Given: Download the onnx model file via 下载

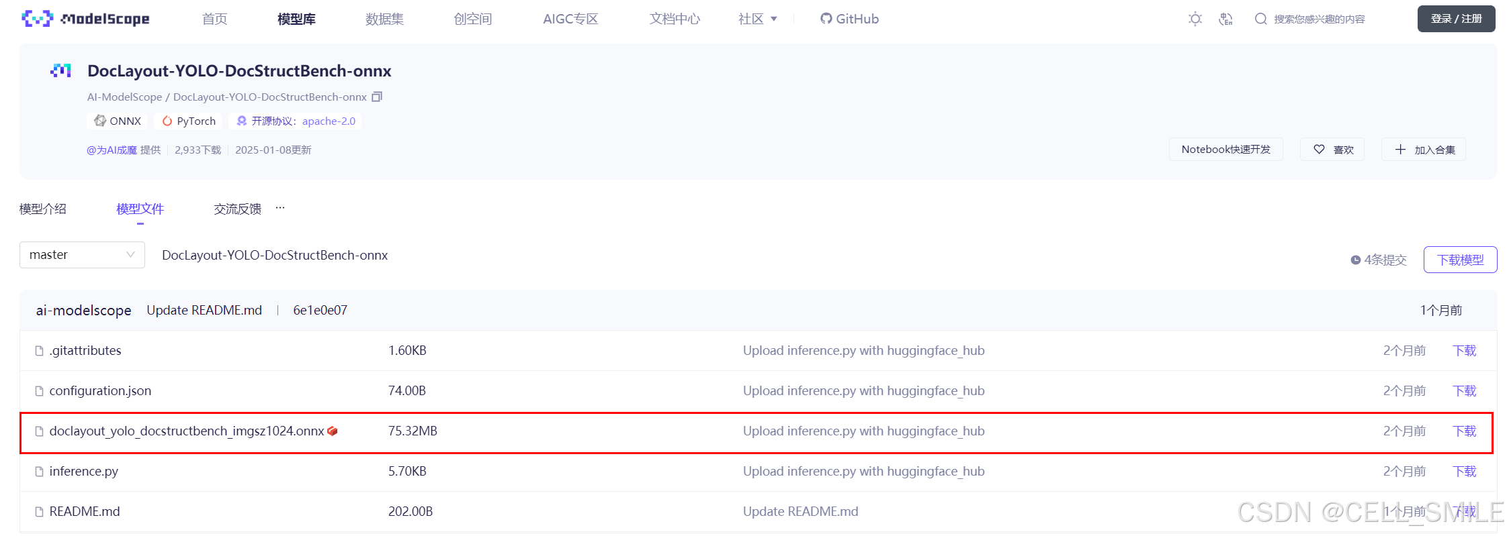Looking at the screenshot, I should point(1464,431).
